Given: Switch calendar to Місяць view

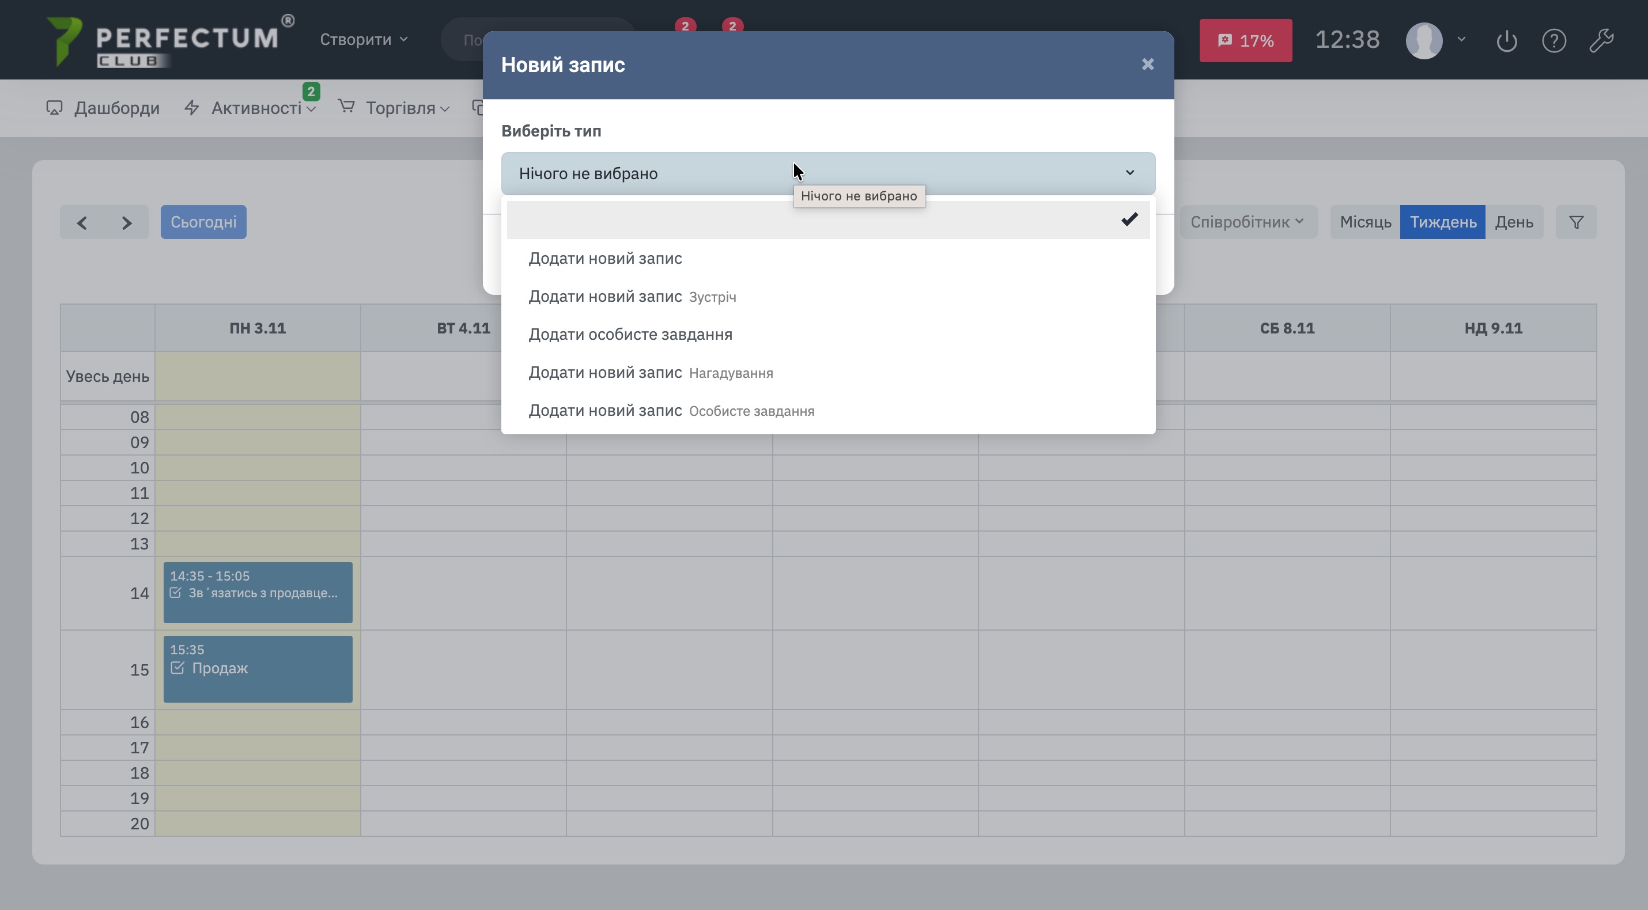Looking at the screenshot, I should tap(1365, 222).
